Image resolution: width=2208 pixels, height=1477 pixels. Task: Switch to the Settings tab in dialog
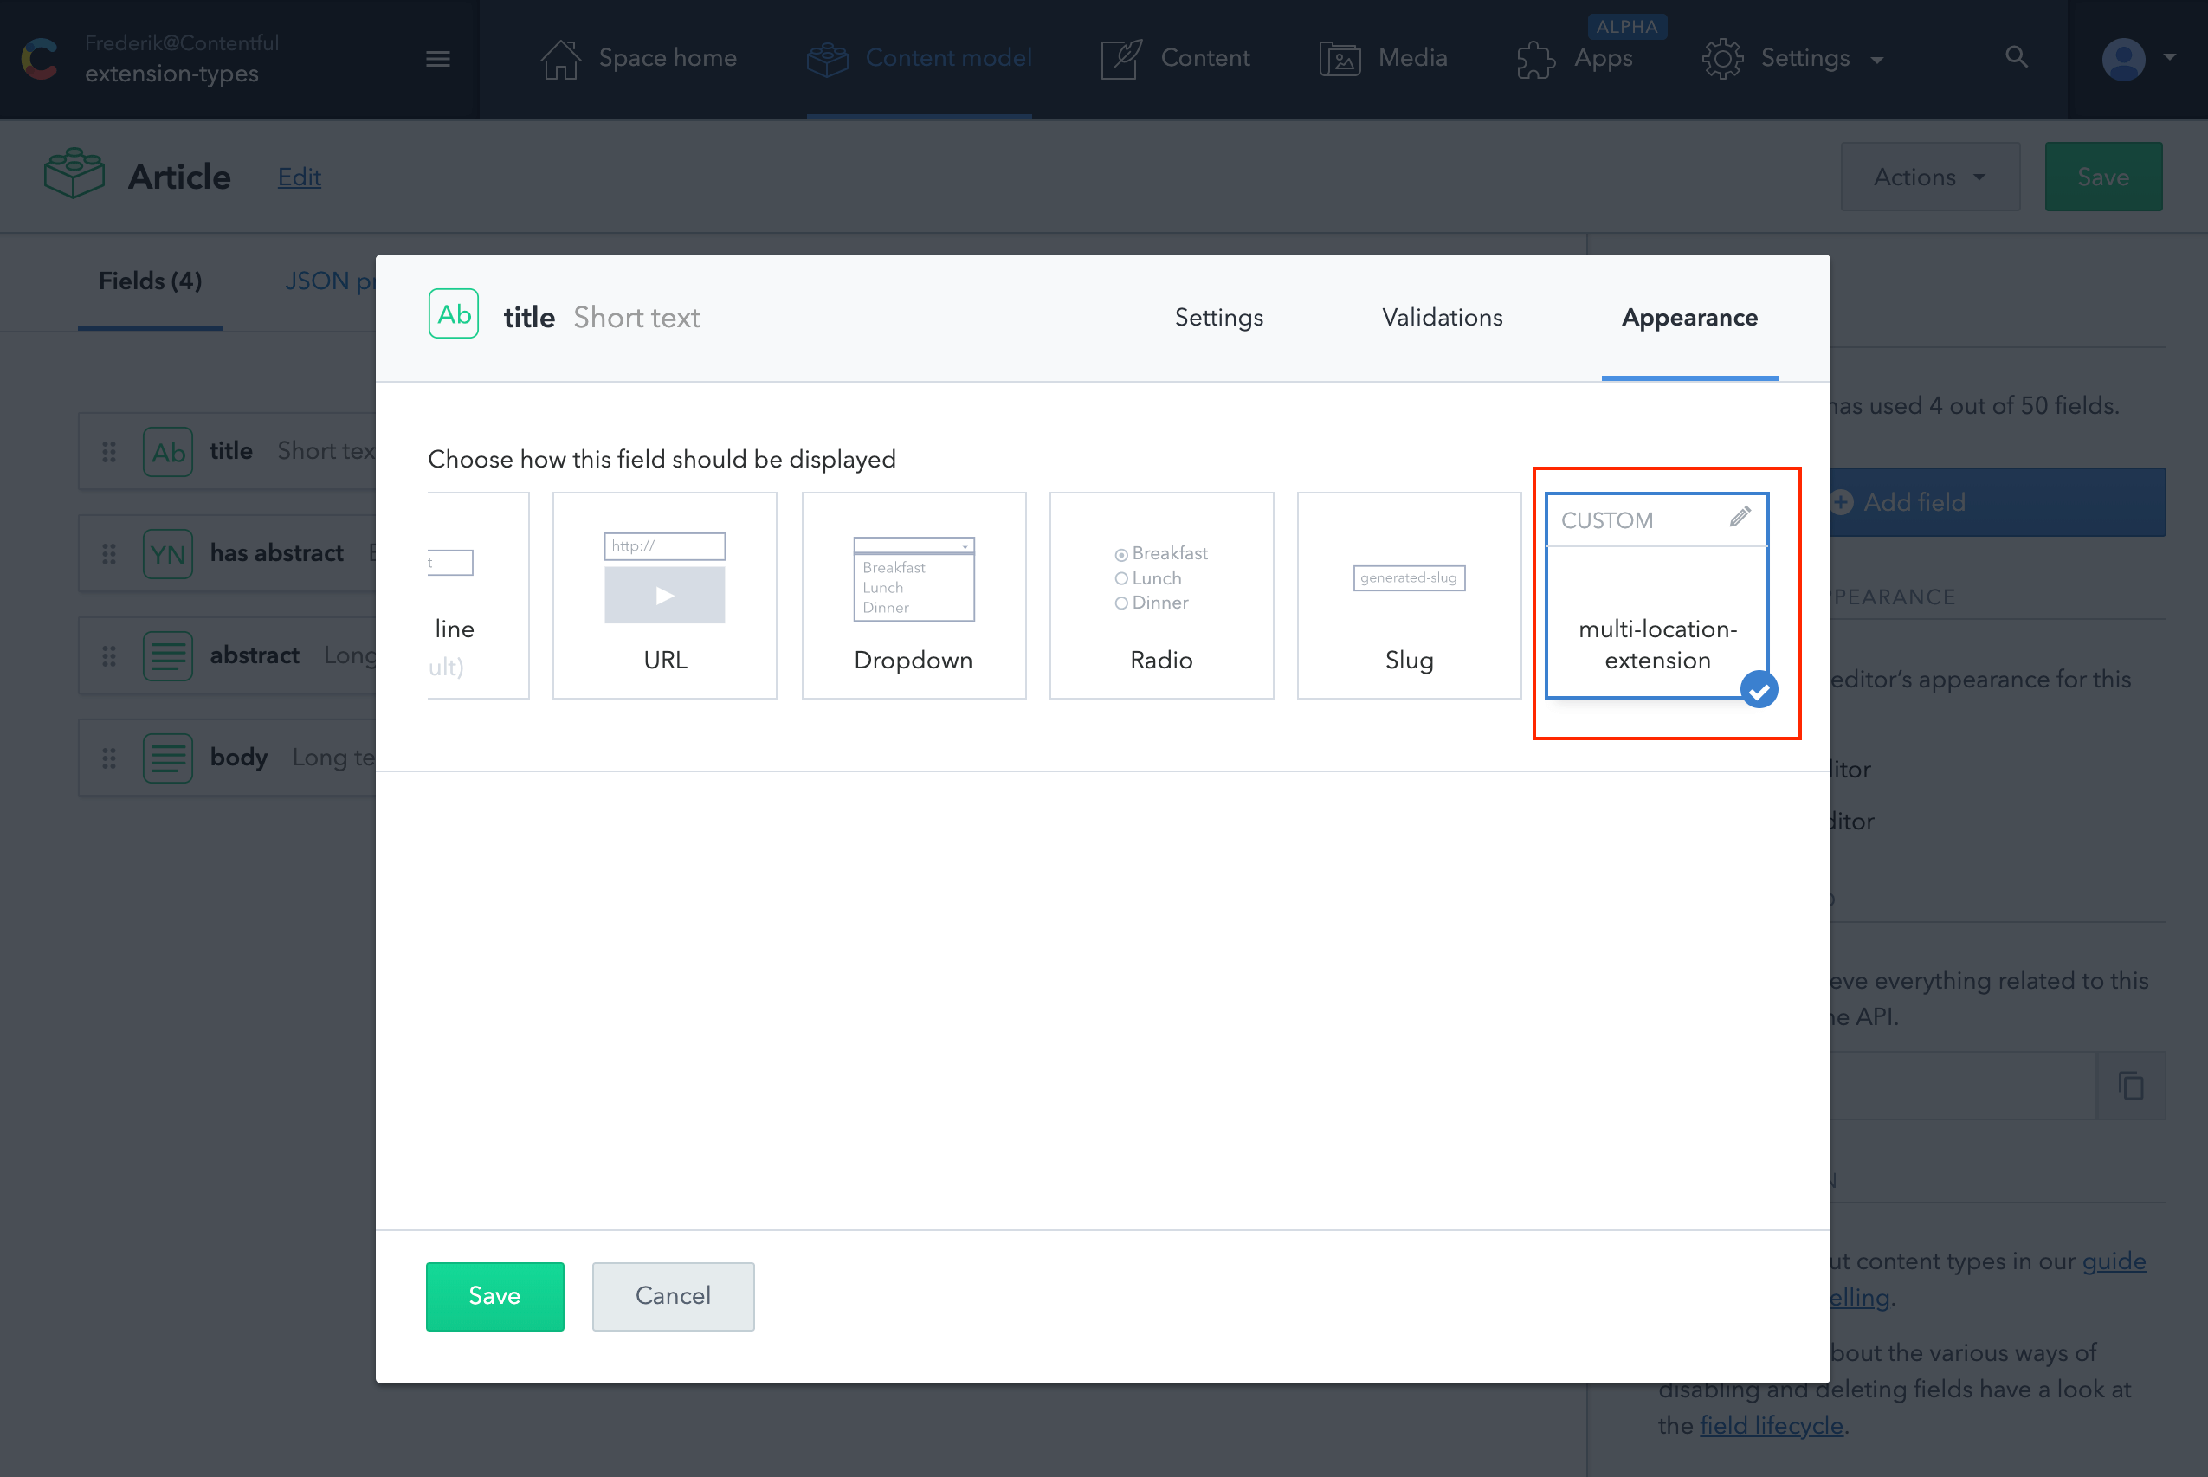pyautogui.click(x=1218, y=318)
